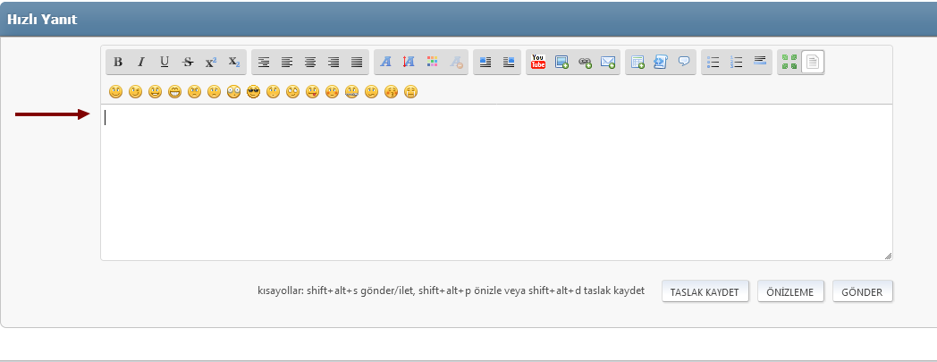Insert the shocked wide-eyed emoticon
This screenshot has width=937, height=362.
pyautogui.click(x=233, y=92)
